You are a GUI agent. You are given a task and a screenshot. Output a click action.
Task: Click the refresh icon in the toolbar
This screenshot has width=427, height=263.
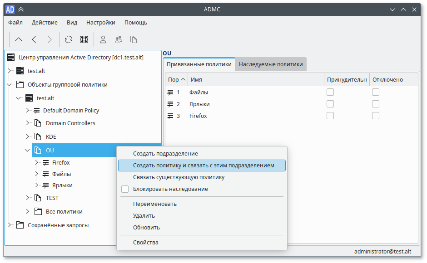[68, 39]
